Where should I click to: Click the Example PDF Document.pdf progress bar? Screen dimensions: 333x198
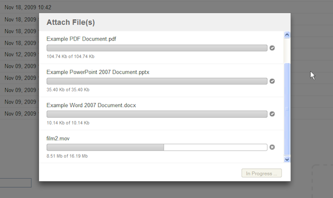(157, 48)
